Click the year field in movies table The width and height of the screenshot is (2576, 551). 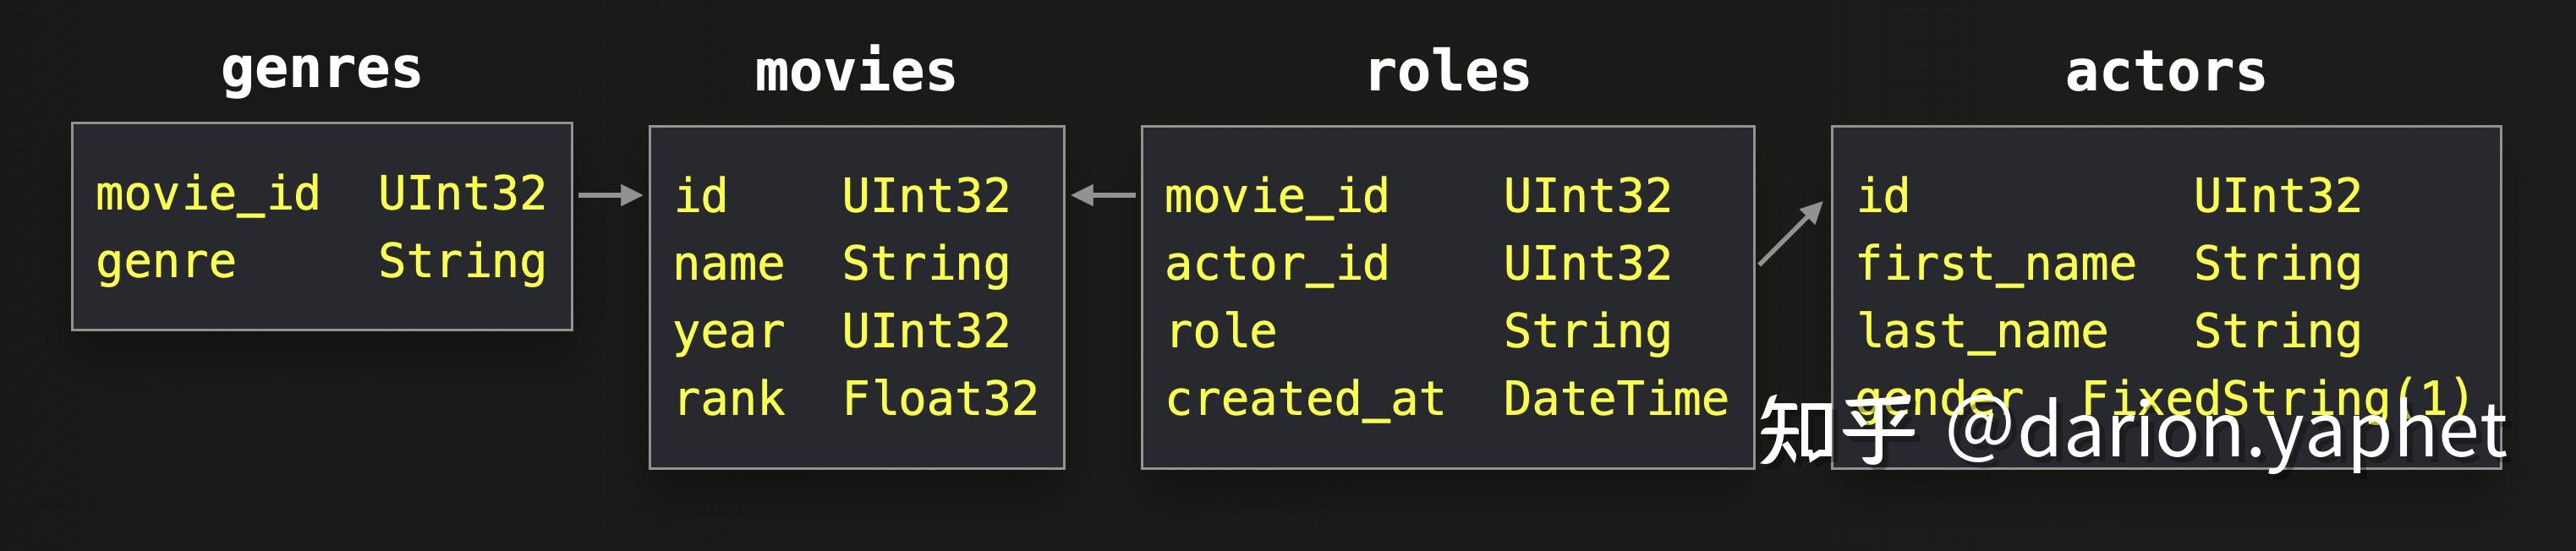(729, 332)
